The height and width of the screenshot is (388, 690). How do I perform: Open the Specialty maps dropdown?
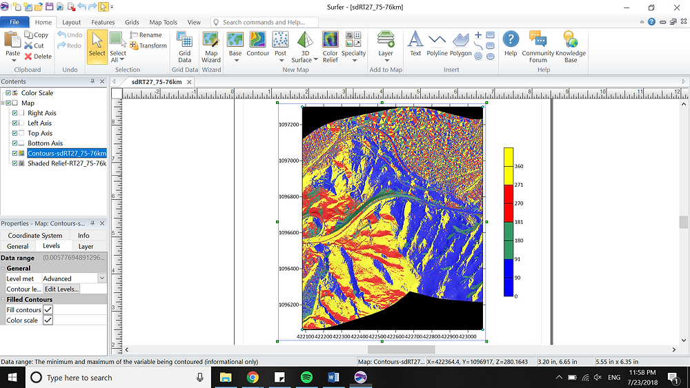pos(354,61)
